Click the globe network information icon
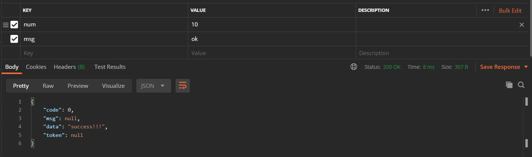This screenshot has height=157, width=532. 353,67
